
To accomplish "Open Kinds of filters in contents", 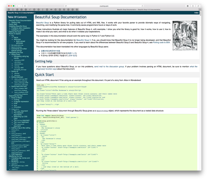I will tap(16, 98).
